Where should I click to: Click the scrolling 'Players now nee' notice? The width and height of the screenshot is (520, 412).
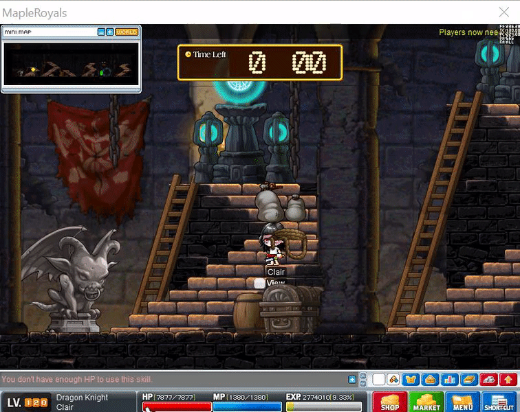(468, 32)
